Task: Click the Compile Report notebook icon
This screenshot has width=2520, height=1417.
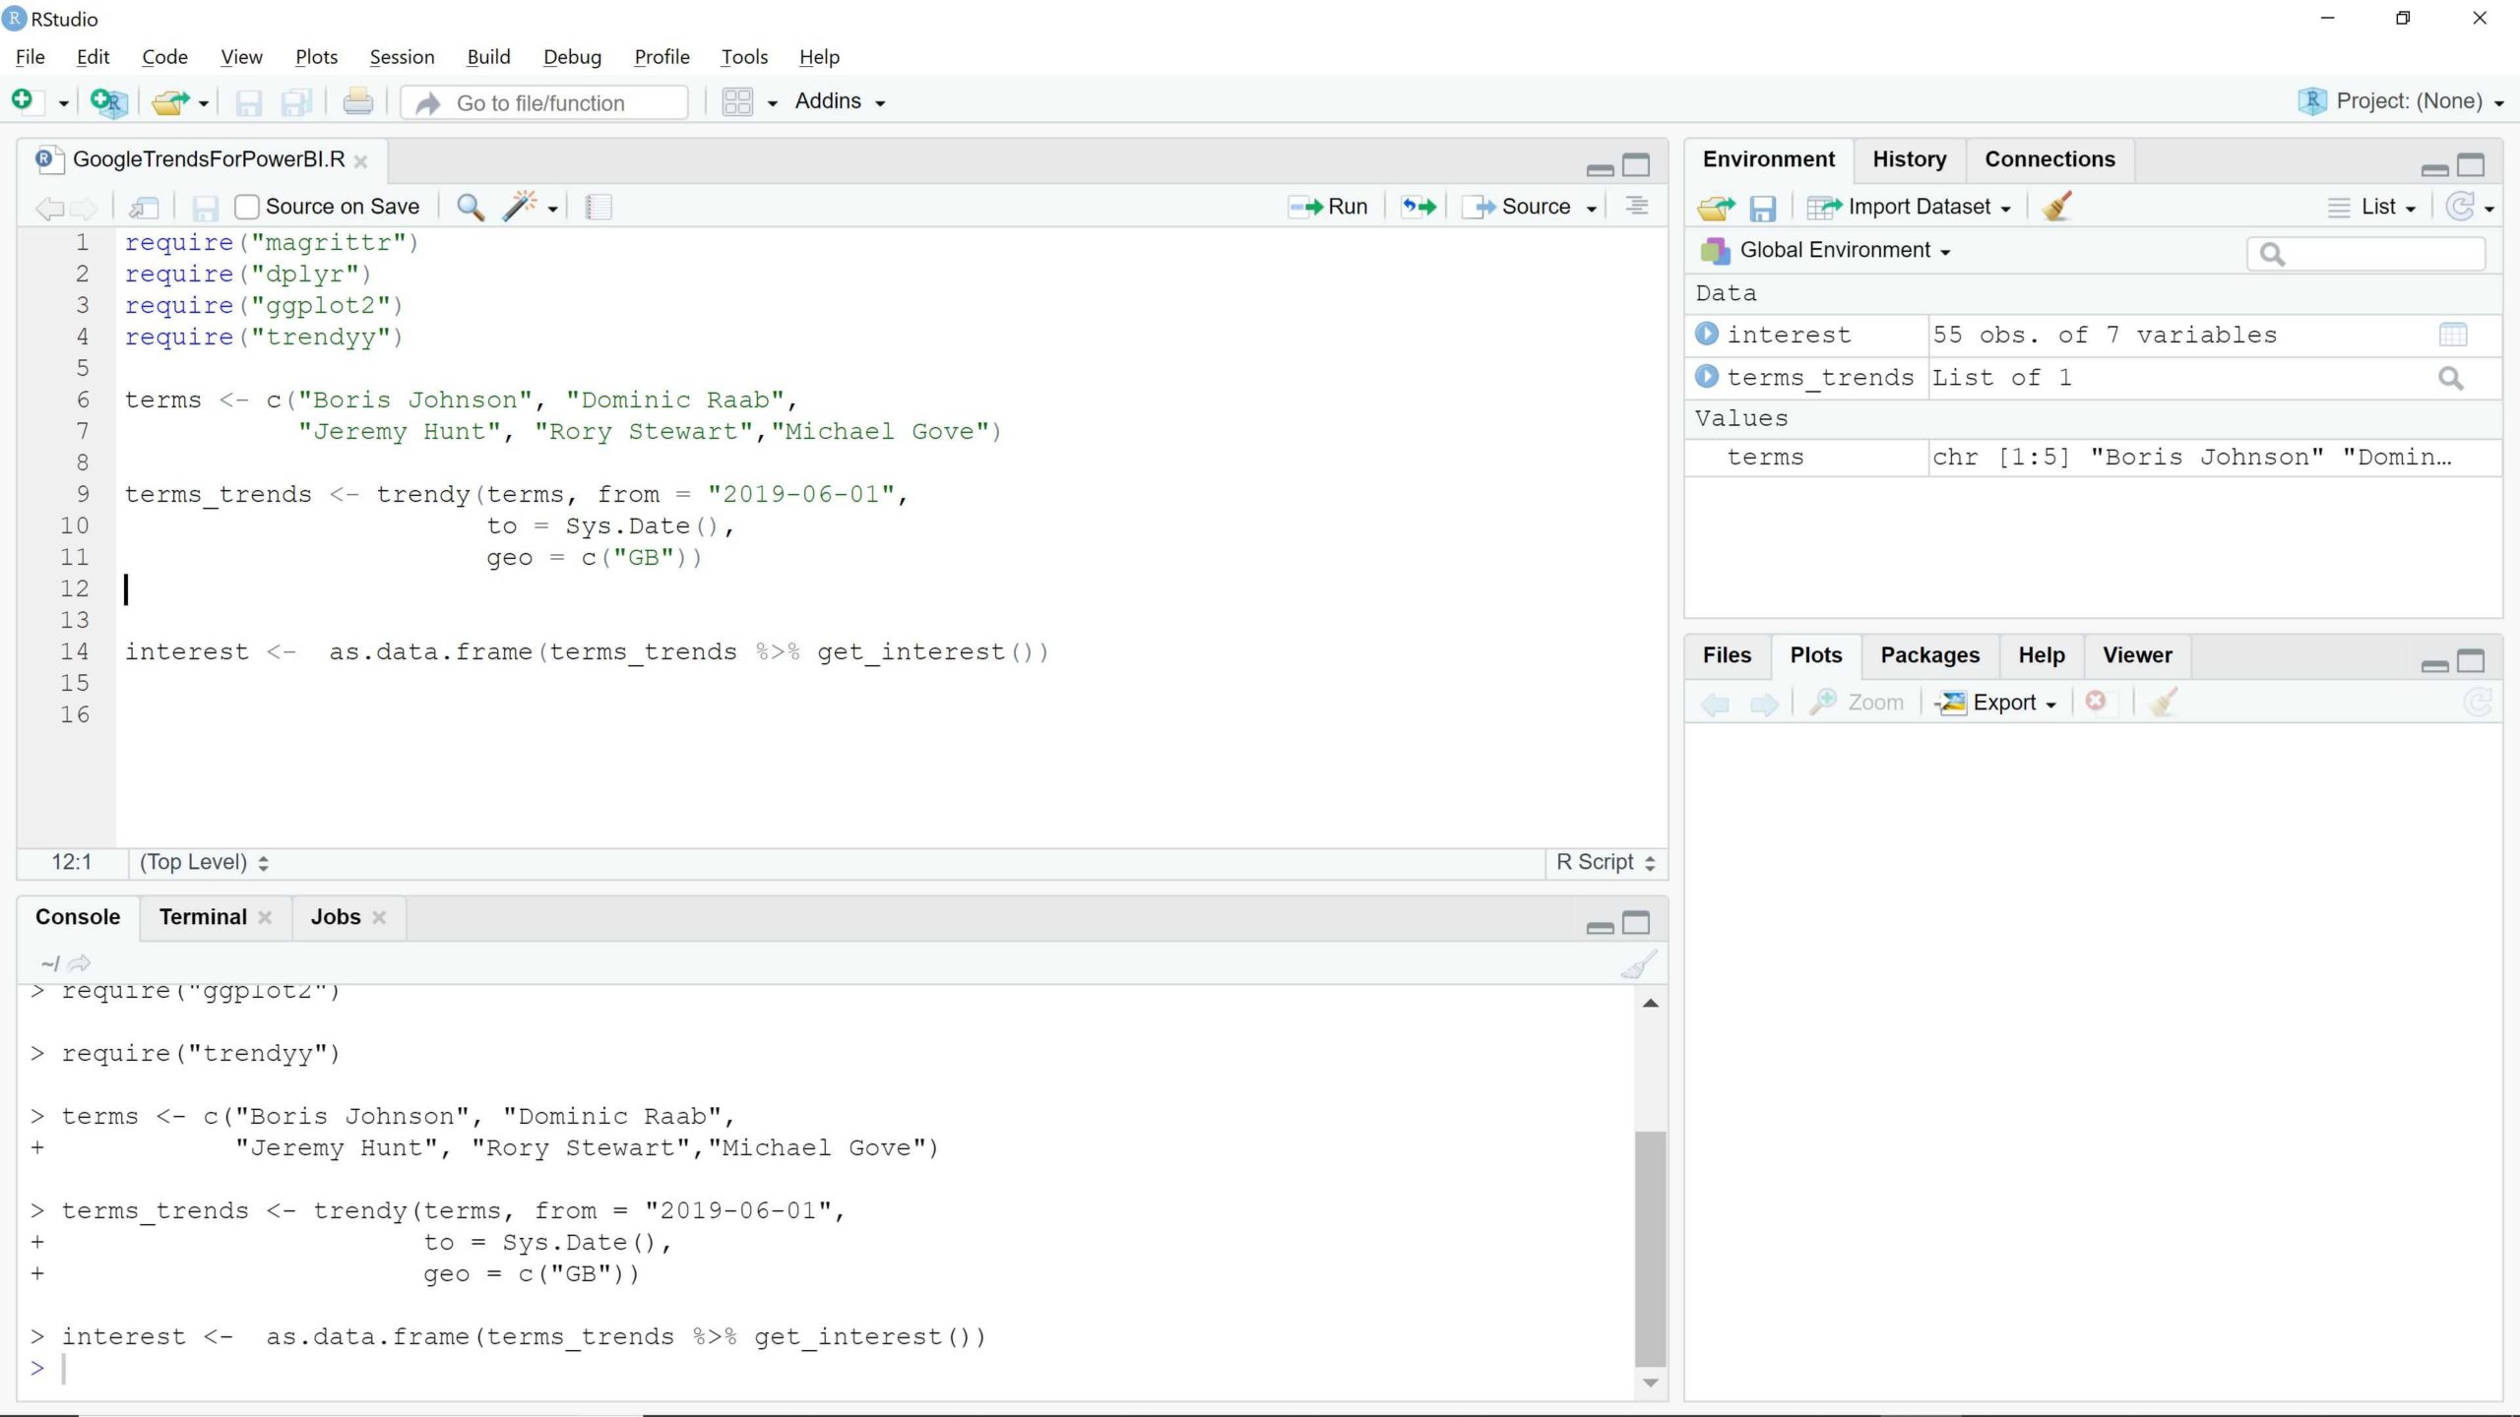Action: (x=598, y=207)
